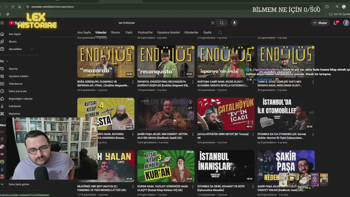
Task: Open more options for Tarık B. Ziyad video
Action: (313, 82)
